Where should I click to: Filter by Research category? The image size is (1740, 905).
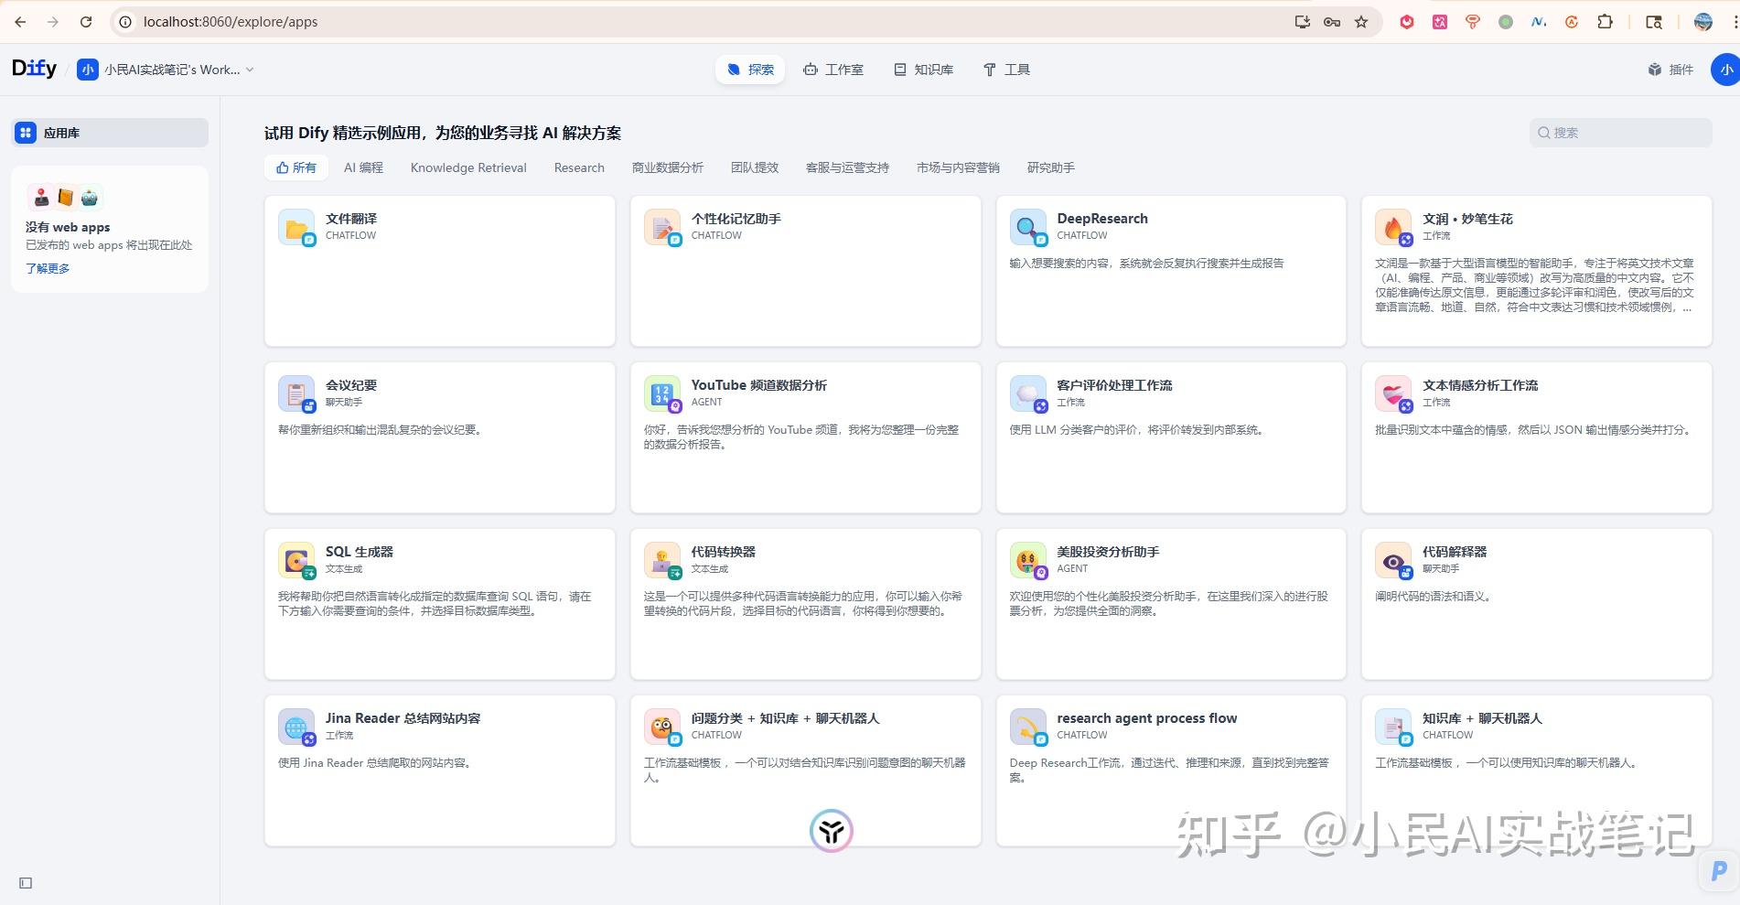579,167
